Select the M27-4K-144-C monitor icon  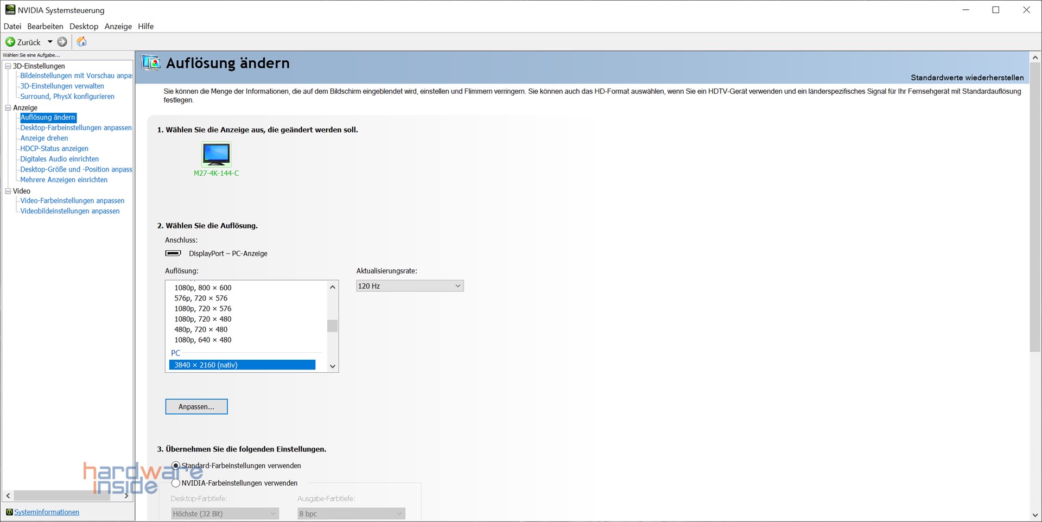click(x=216, y=155)
